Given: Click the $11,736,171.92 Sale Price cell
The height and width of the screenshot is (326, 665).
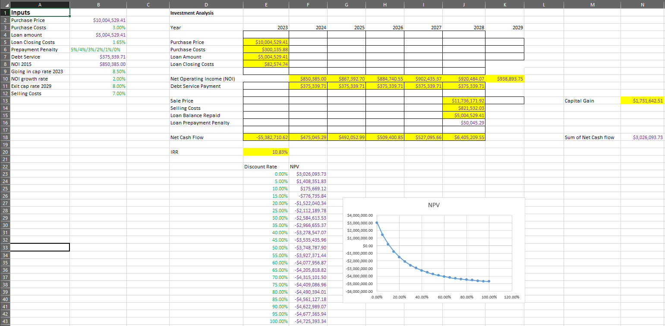Looking at the screenshot, I should 464,101.
